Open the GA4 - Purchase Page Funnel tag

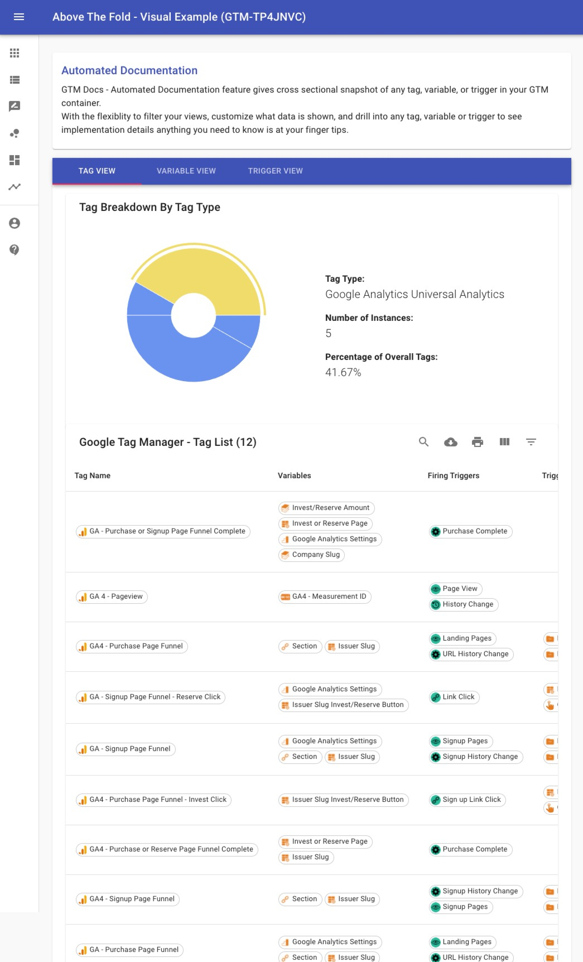click(132, 646)
